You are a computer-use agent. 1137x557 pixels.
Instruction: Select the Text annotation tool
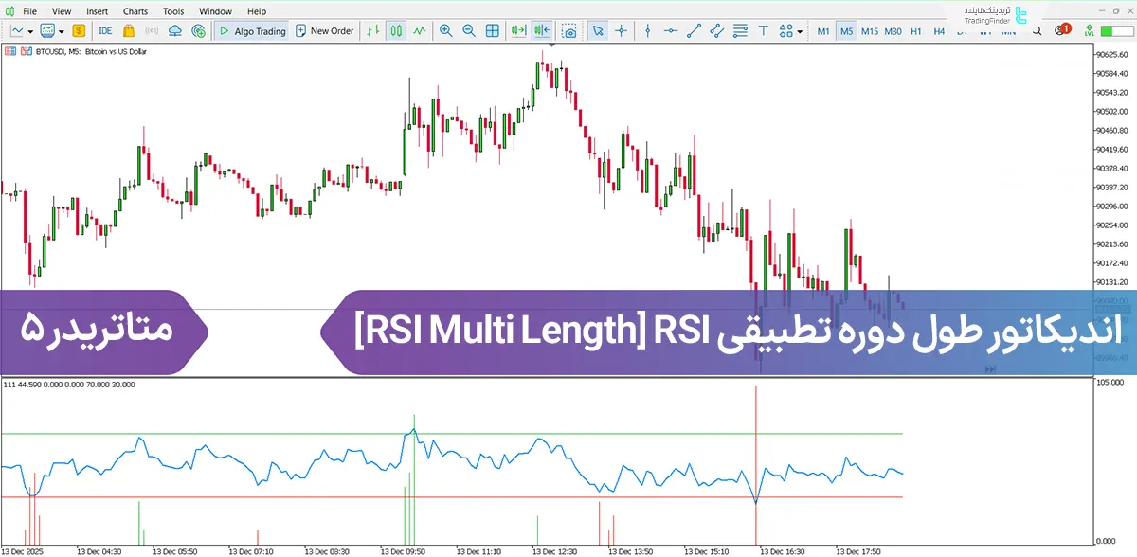click(x=764, y=30)
